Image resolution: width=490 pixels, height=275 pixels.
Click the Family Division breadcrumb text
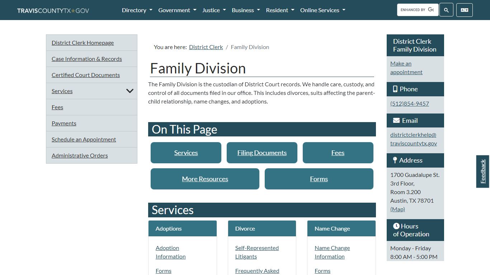250,47
